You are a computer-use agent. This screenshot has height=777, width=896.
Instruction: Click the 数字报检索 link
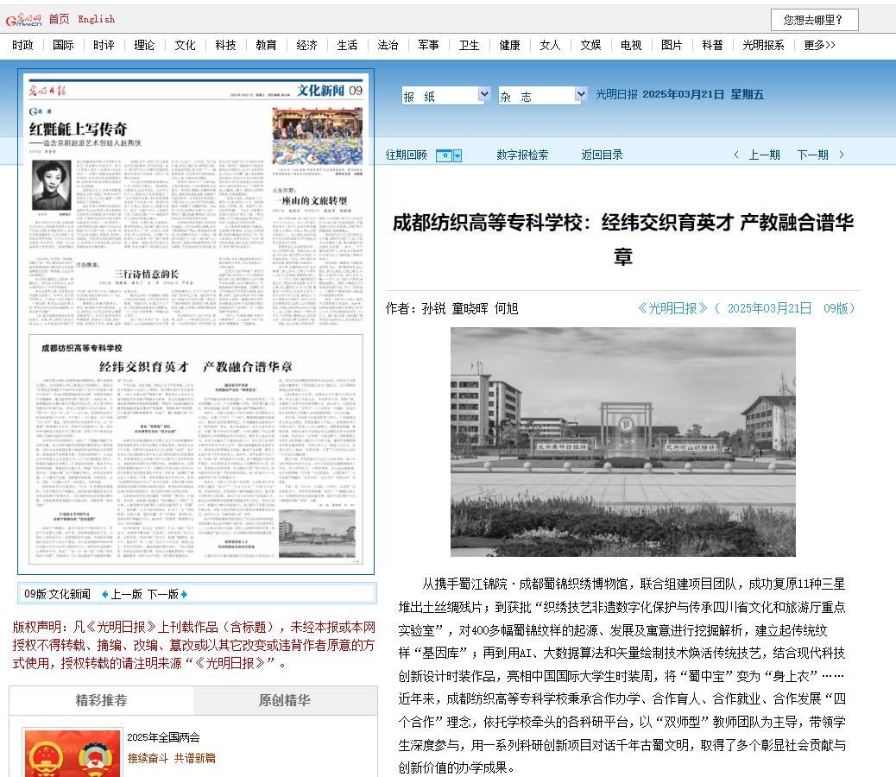(x=522, y=155)
